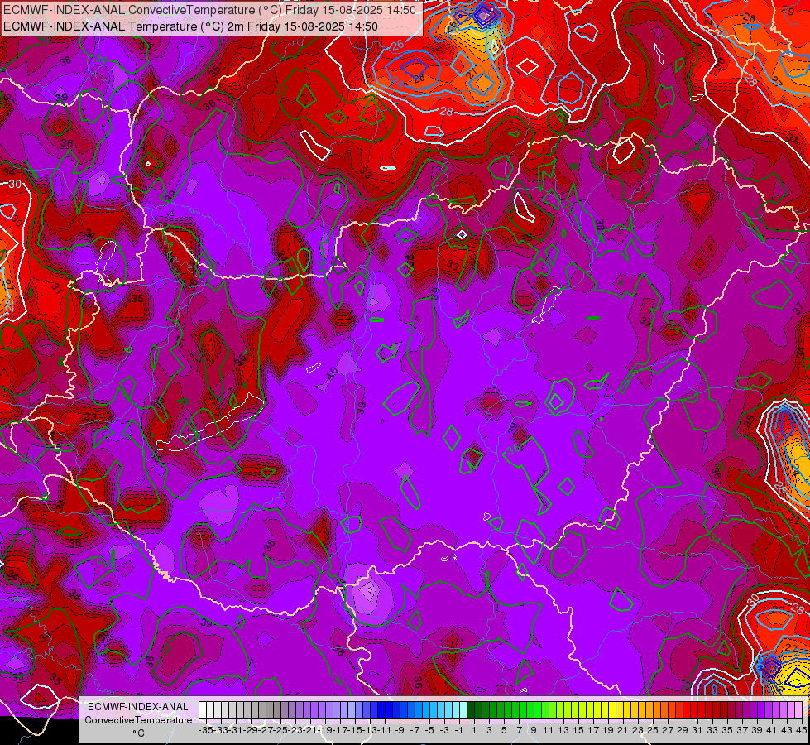Click the ConvectiveTemperature label in the legend

138,719
